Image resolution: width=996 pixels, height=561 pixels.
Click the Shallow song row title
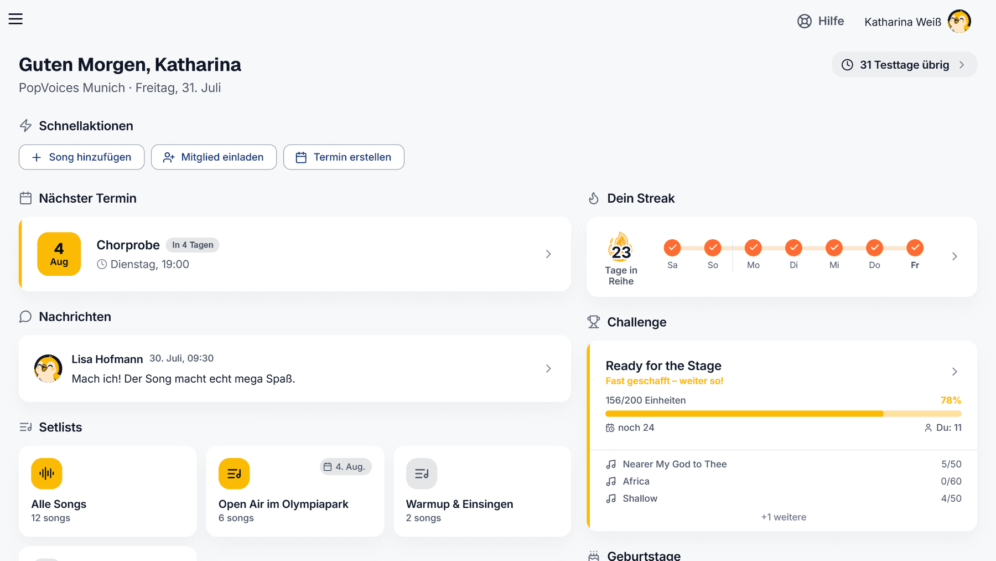point(640,498)
